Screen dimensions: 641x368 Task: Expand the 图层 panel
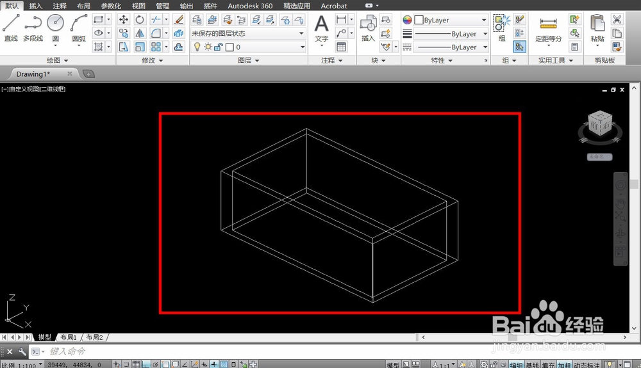pyautogui.click(x=248, y=60)
